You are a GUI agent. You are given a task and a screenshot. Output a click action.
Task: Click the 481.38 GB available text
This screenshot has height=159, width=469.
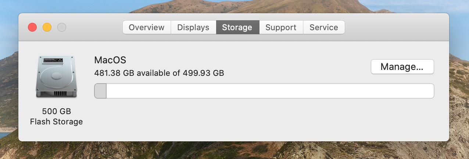tap(159, 73)
